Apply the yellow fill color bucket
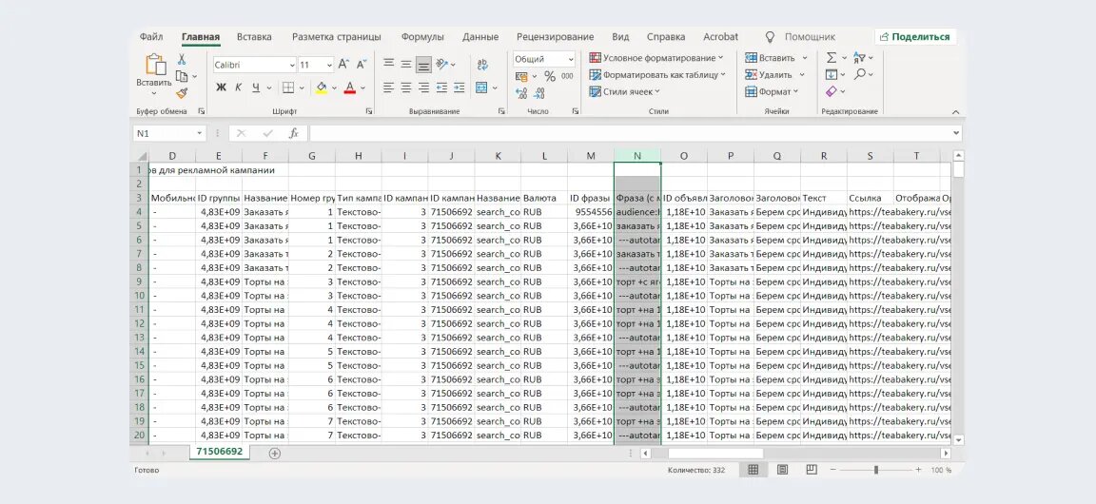This screenshot has height=504, width=1096. point(322,87)
